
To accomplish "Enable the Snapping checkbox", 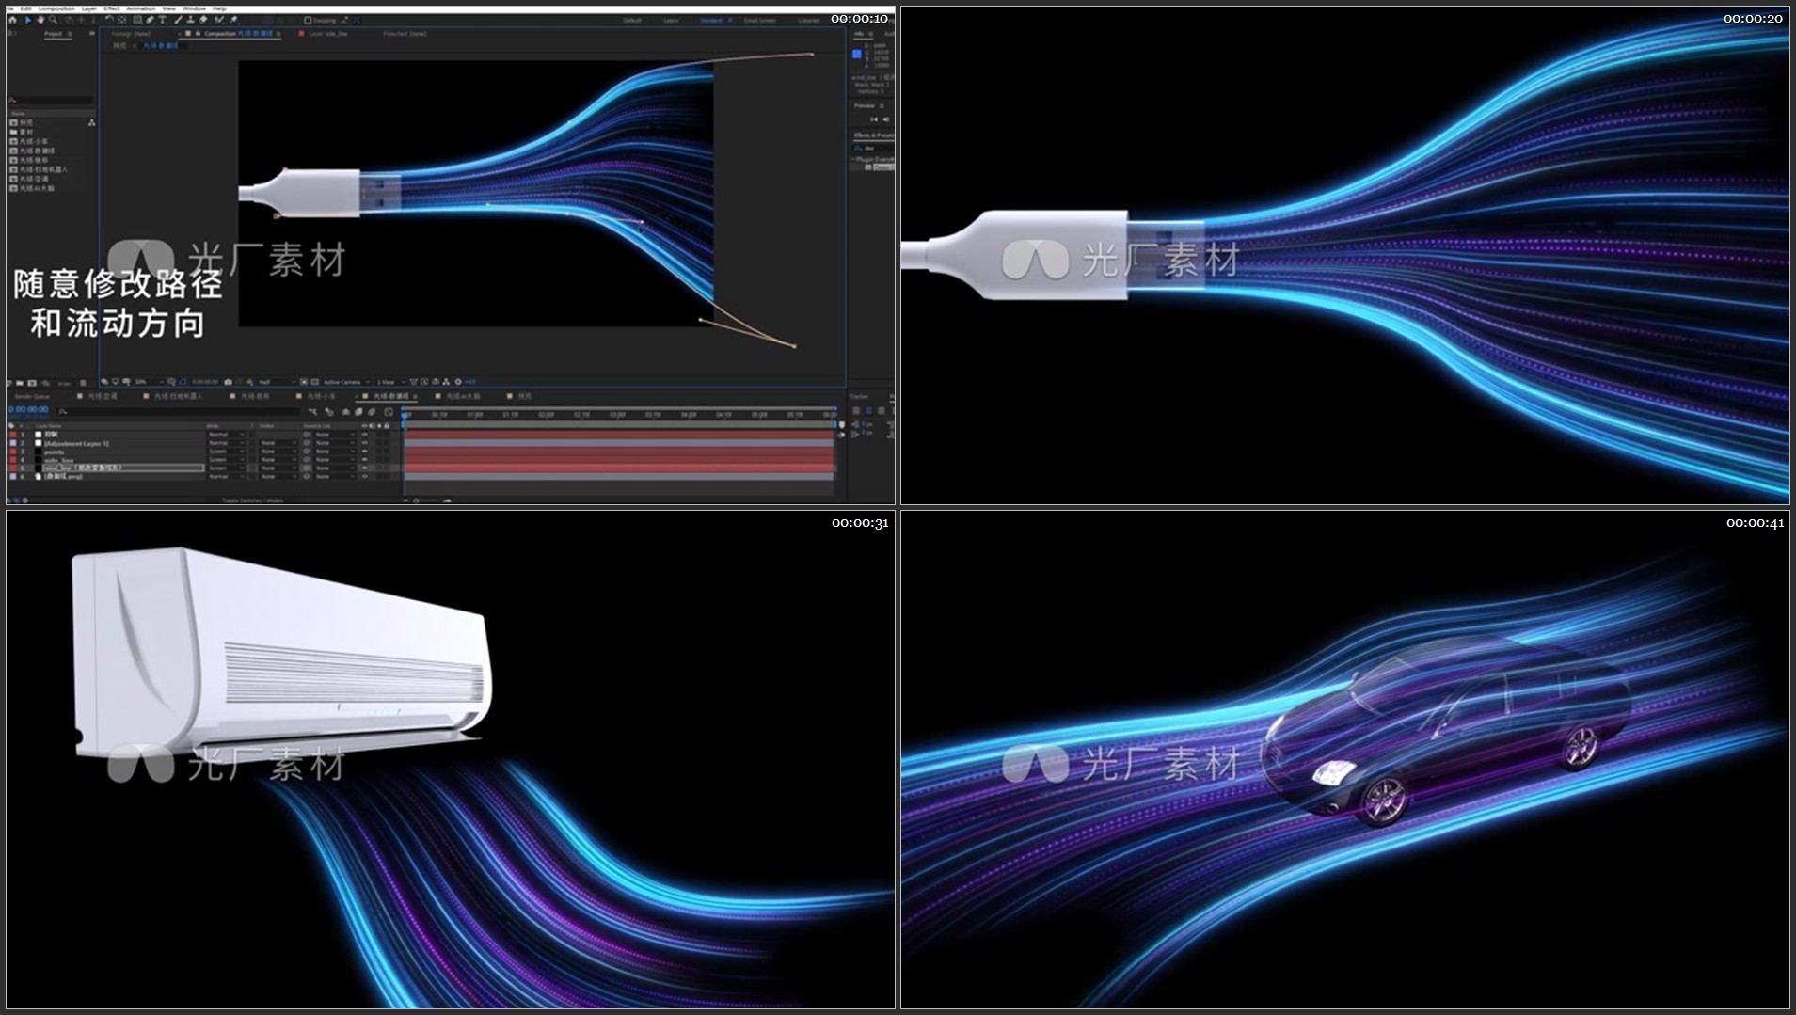I will (x=308, y=20).
